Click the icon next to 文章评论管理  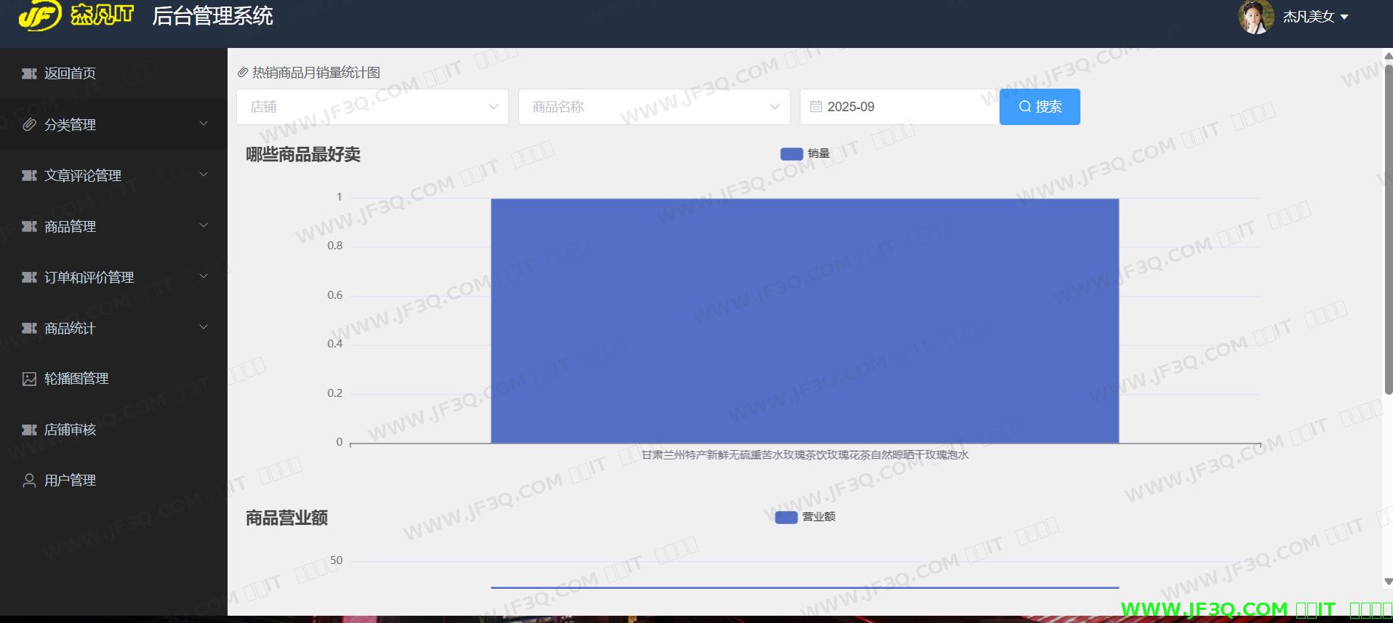(x=29, y=175)
